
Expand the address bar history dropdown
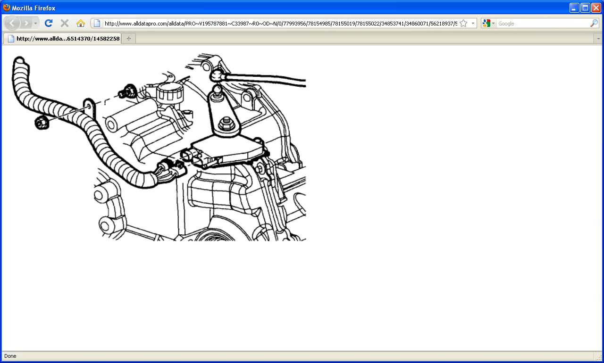point(473,24)
